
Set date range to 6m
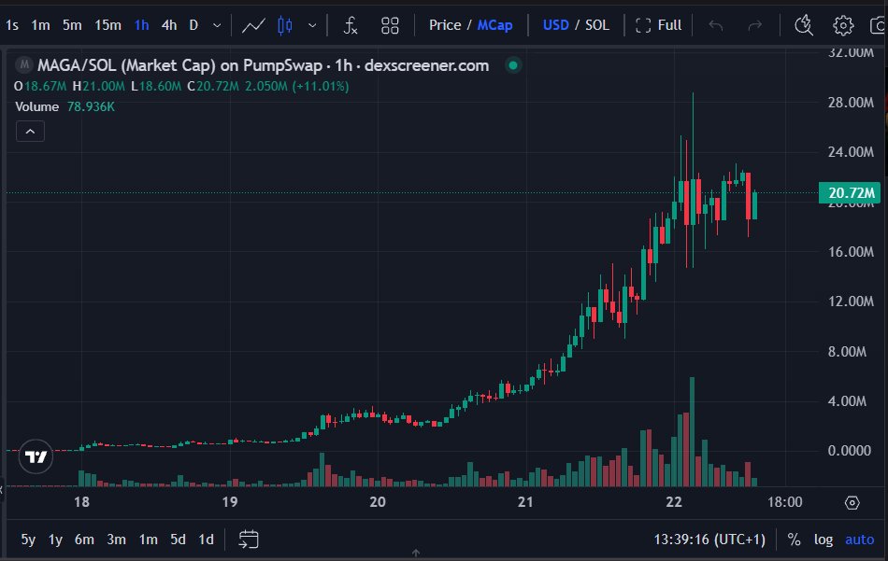click(x=84, y=540)
